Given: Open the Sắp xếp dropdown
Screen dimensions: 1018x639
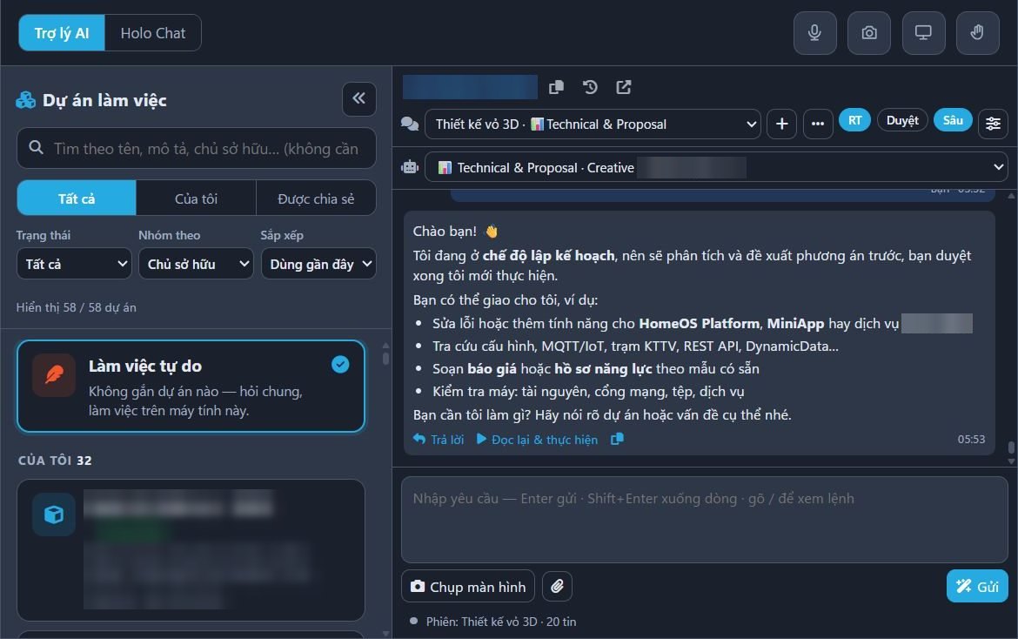Looking at the screenshot, I should pos(318,264).
